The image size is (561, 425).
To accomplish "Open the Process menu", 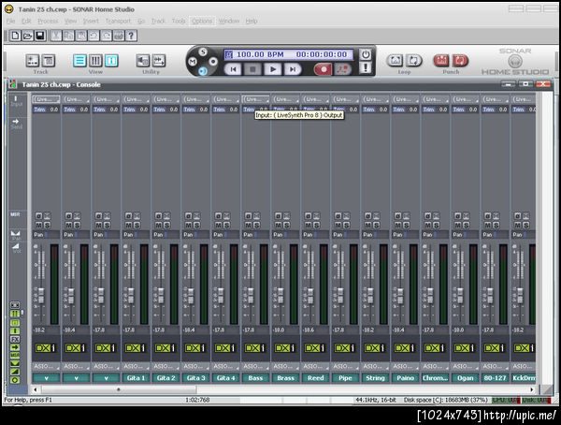I will point(48,22).
